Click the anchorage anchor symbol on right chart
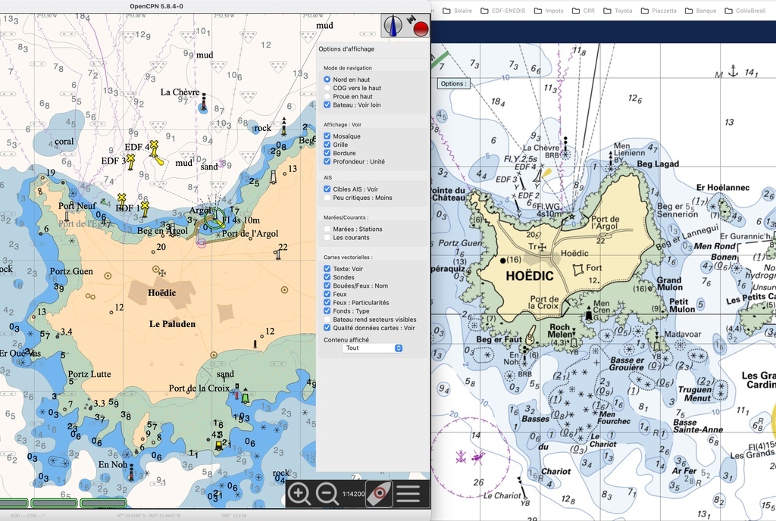776x521 pixels. click(733, 70)
